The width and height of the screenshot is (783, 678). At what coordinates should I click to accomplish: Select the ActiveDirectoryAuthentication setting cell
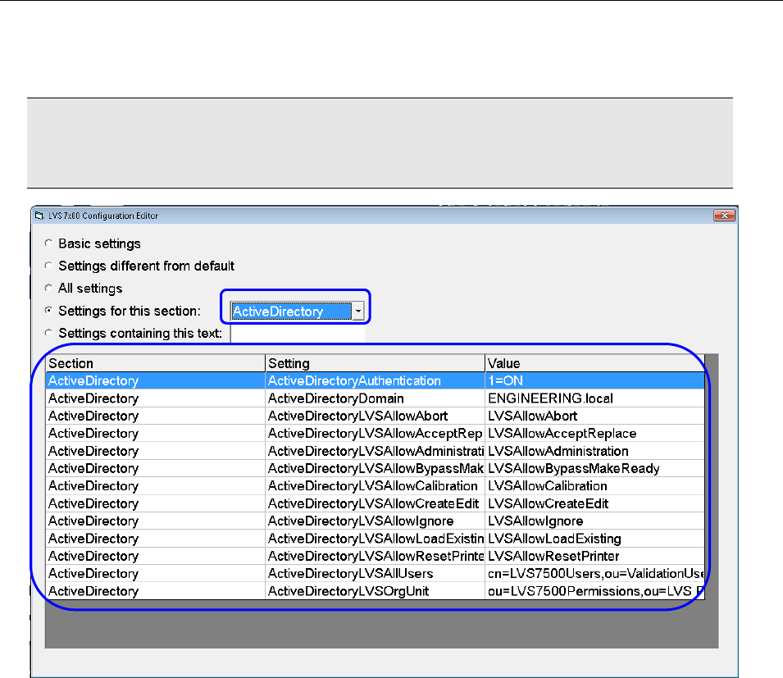click(375, 380)
